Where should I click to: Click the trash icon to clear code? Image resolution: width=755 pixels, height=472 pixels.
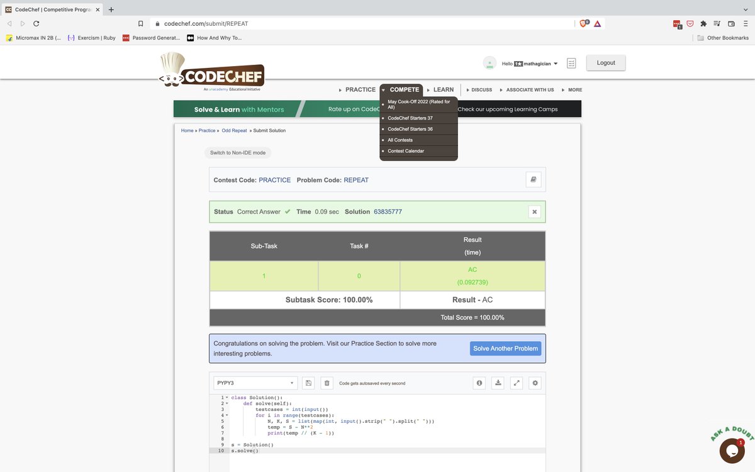click(x=327, y=383)
